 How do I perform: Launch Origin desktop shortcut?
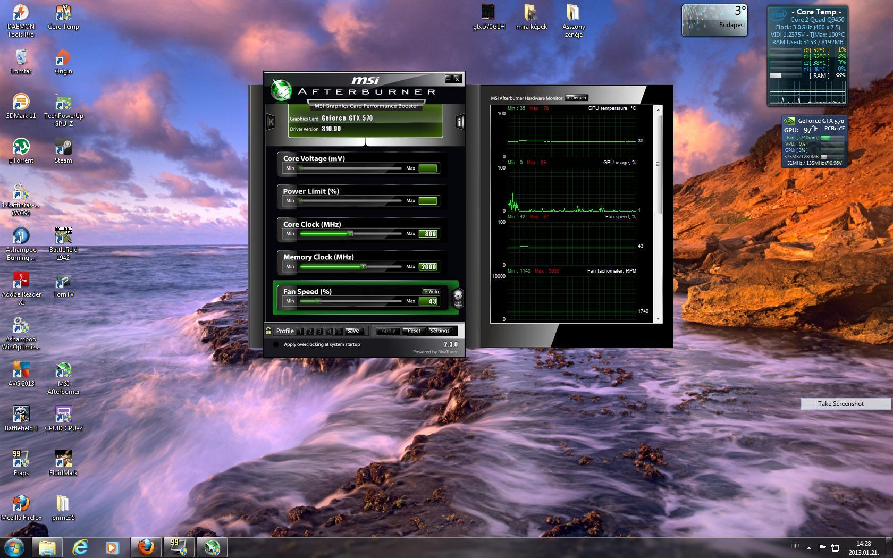pos(63,62)
